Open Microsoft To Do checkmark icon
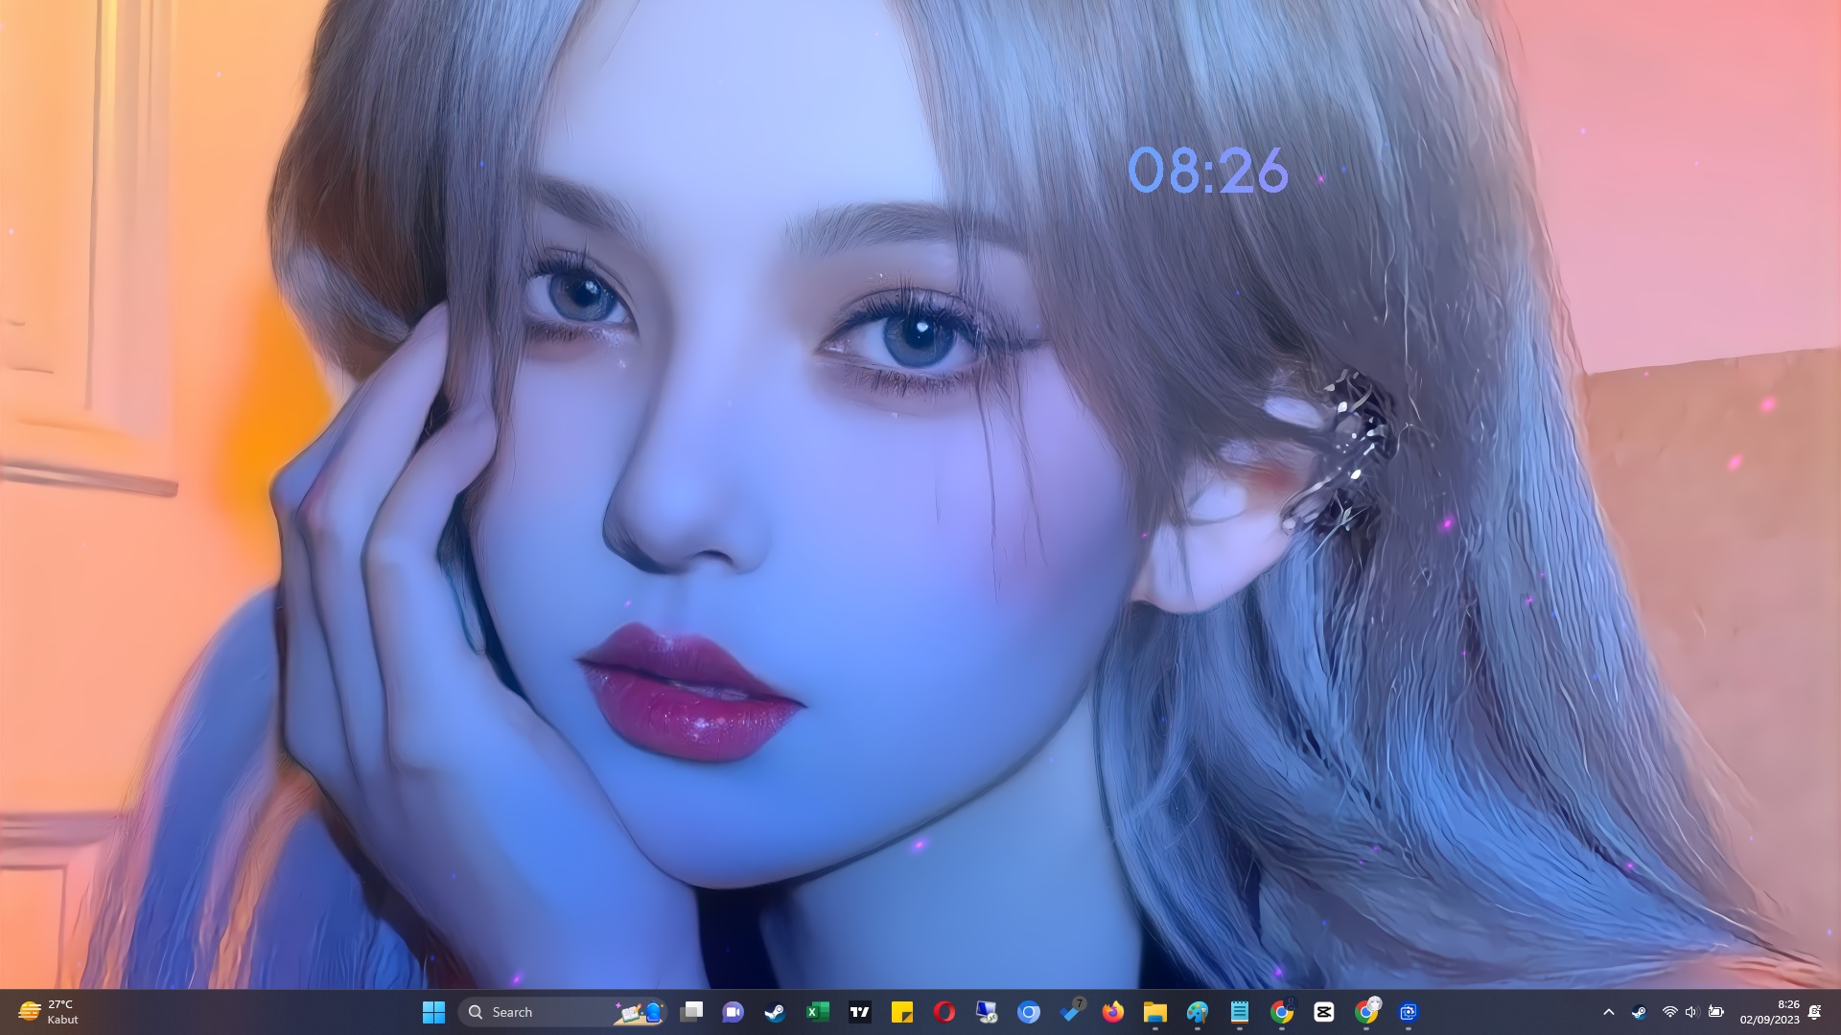 point(1070,1012)
